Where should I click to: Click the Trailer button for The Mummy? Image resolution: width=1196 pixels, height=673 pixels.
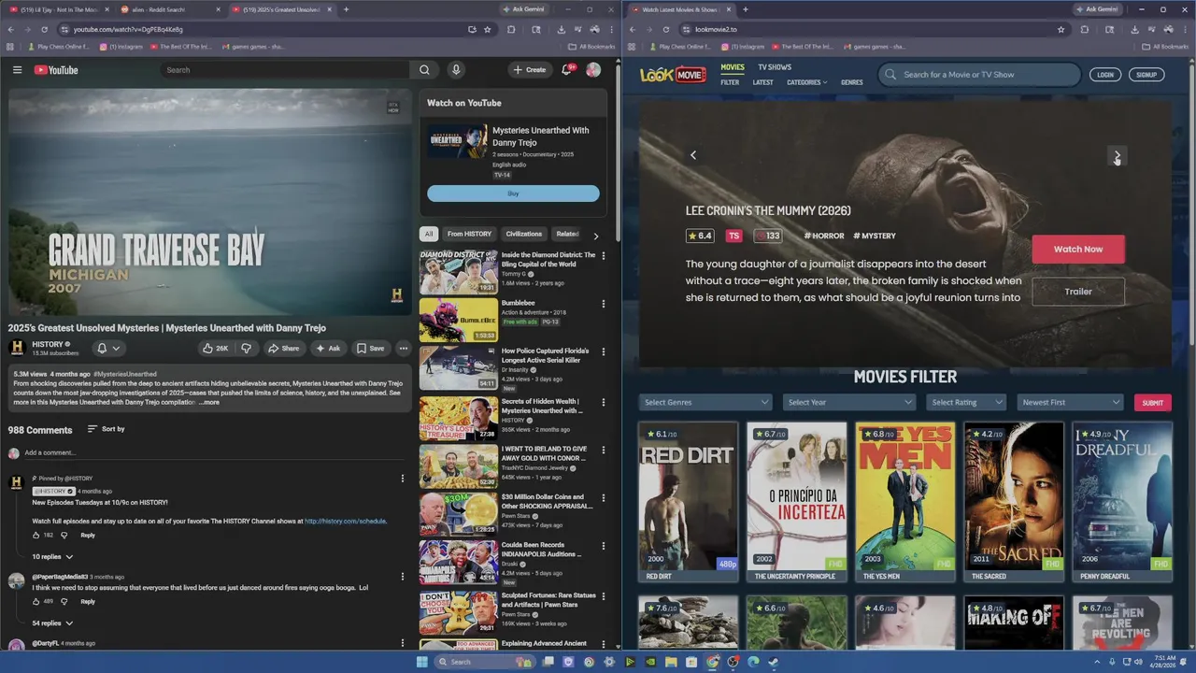click(x=1078, y=292)
